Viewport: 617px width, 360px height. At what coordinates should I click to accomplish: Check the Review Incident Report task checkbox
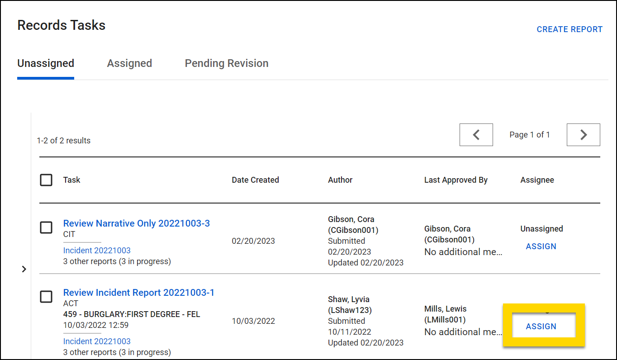tap(46, 297)
